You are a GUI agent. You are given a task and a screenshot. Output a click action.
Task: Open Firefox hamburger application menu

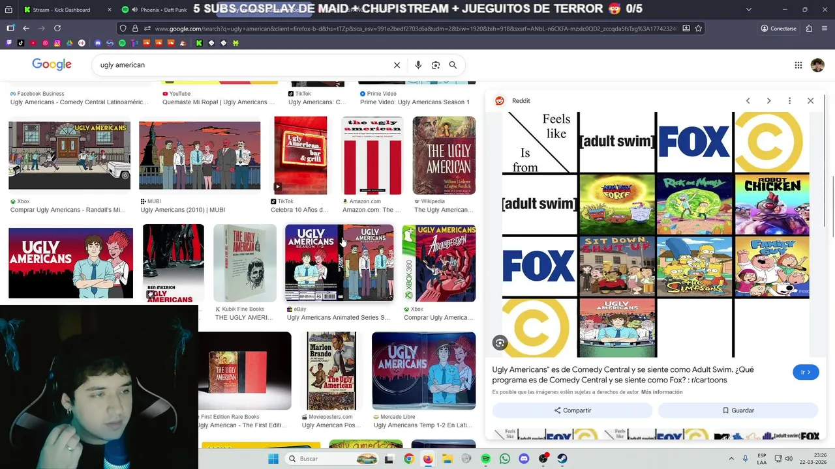[826, 29]
